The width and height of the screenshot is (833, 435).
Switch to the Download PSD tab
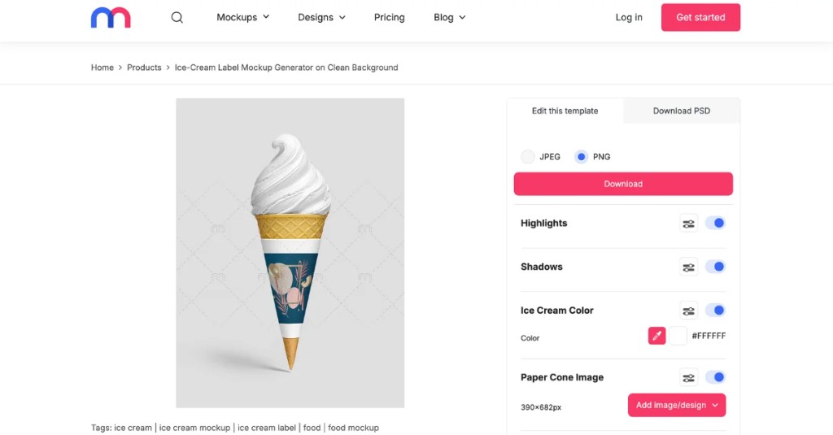click(681, 111)
